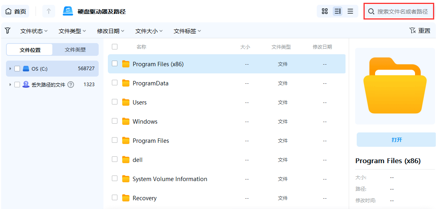
Task: Open the 文件状态 filter dropdown
Action: [x=34, y=31]
